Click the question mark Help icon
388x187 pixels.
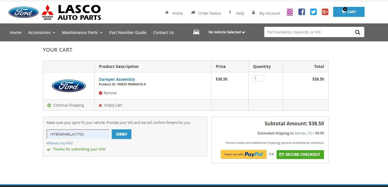230,13
